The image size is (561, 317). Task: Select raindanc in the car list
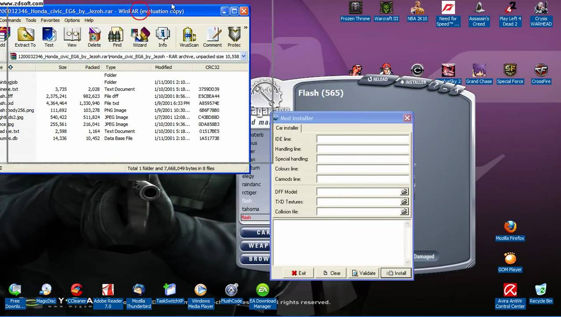tap(251, 184)
